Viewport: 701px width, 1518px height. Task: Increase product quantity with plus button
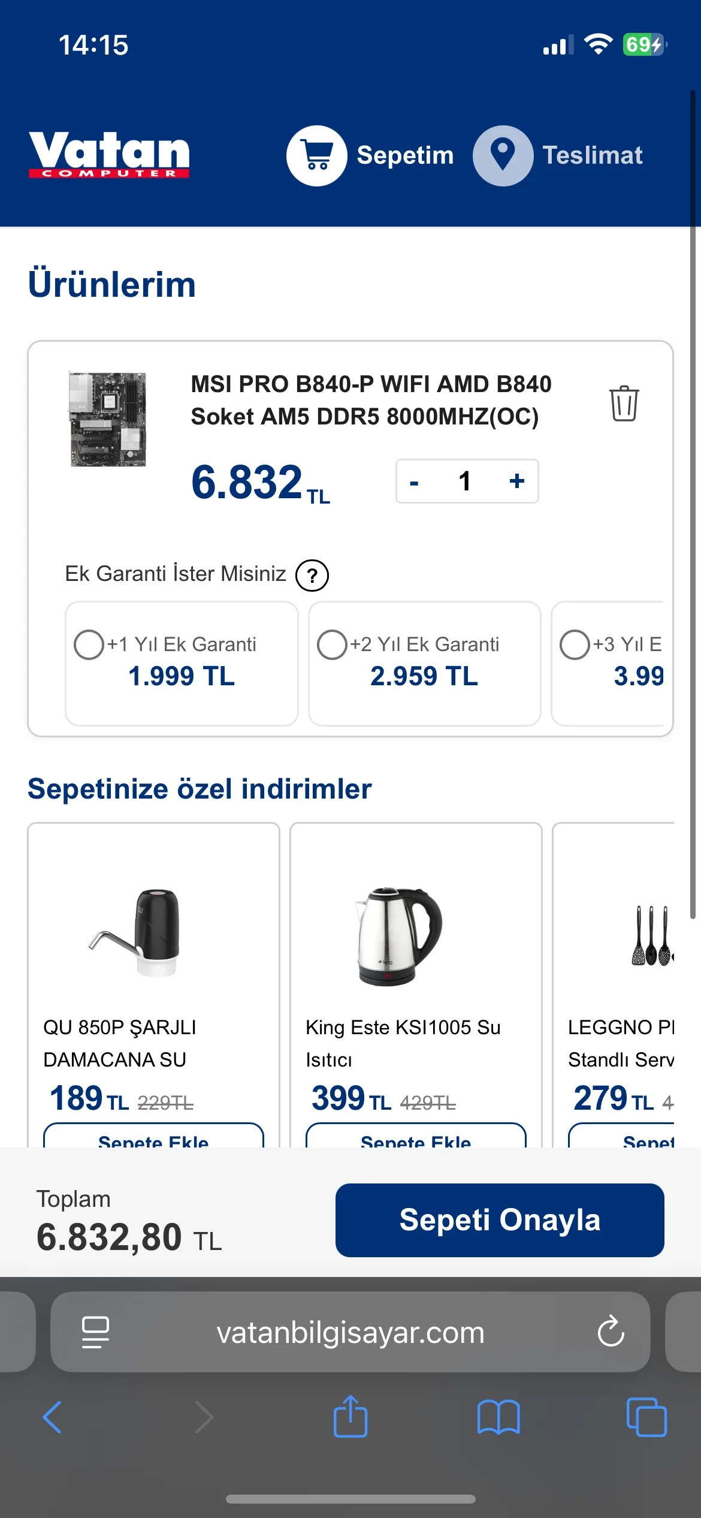(x=517, y=481)
